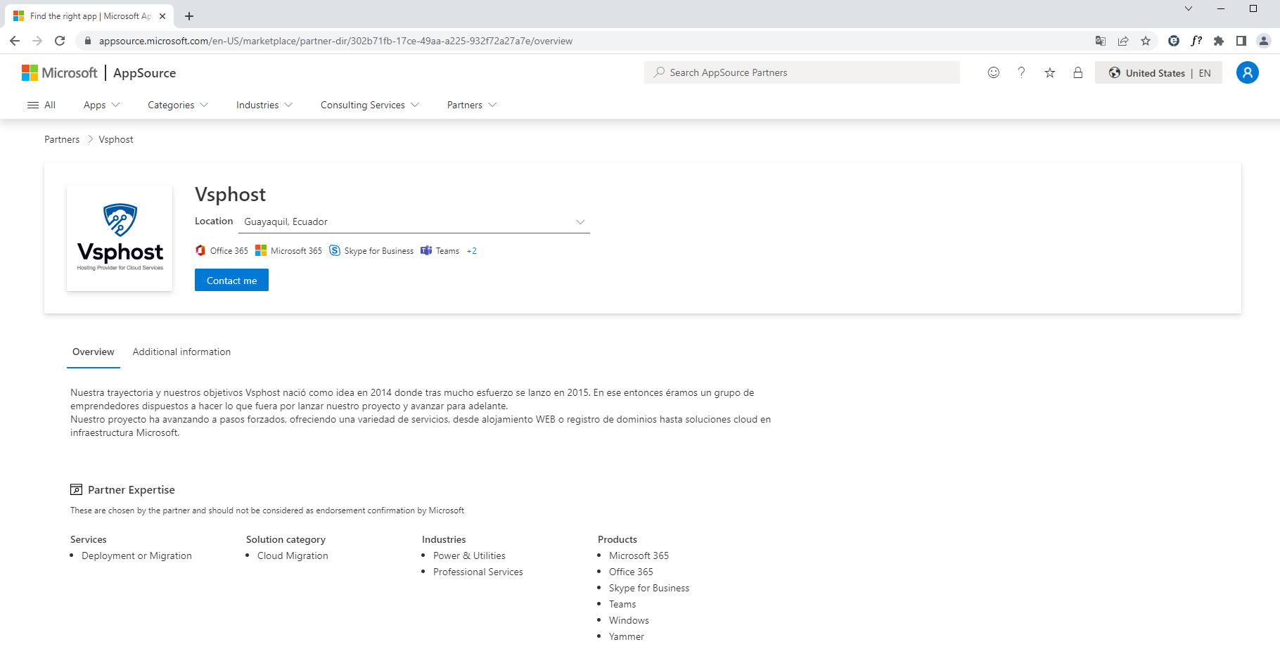
Task: Expand the Industries menu
Action: tap(264, 105)
